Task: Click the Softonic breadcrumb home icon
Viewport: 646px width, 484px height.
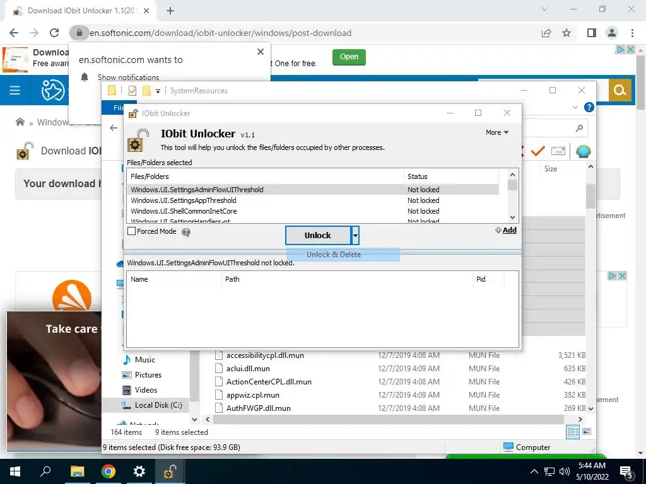Action: pyautogui.click(x=20, y=122)
